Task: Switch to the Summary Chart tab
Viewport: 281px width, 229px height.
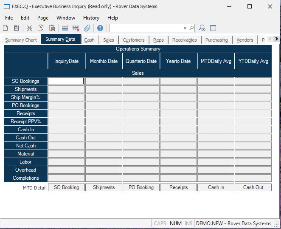Action: (21, 40)
